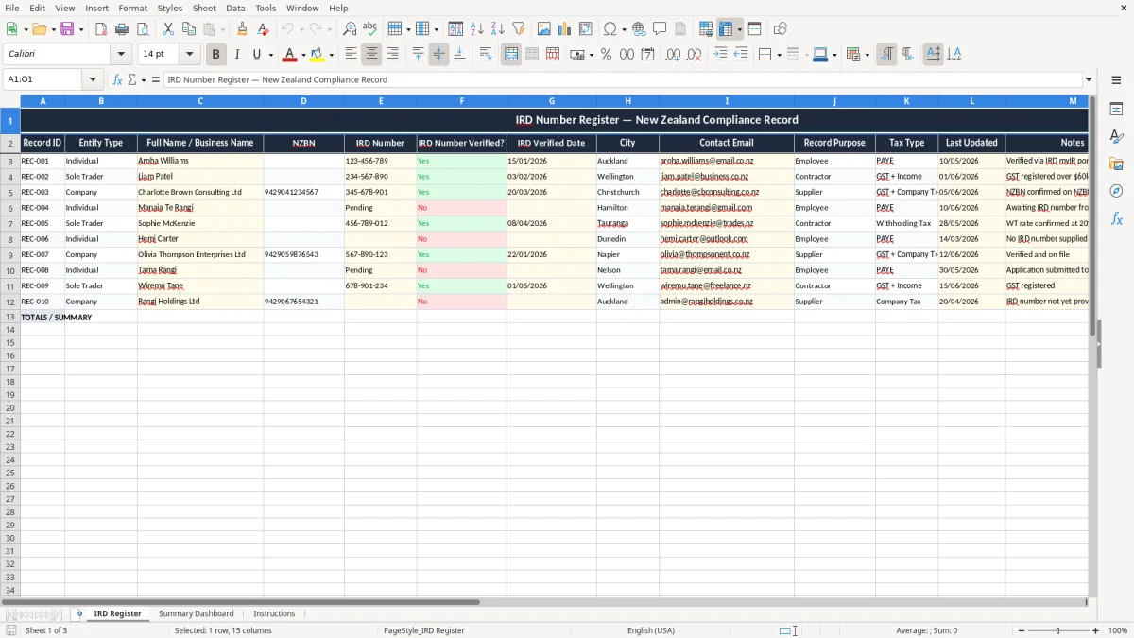Screen dimensions: 1134x638
Task: Click PageStyle_IRD Register in status bar
Action: tap(423, 630)
